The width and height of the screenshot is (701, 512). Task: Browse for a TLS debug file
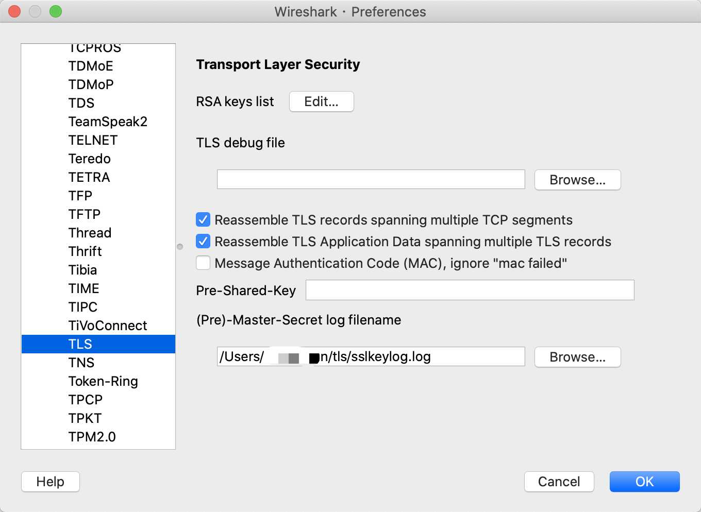578,180
